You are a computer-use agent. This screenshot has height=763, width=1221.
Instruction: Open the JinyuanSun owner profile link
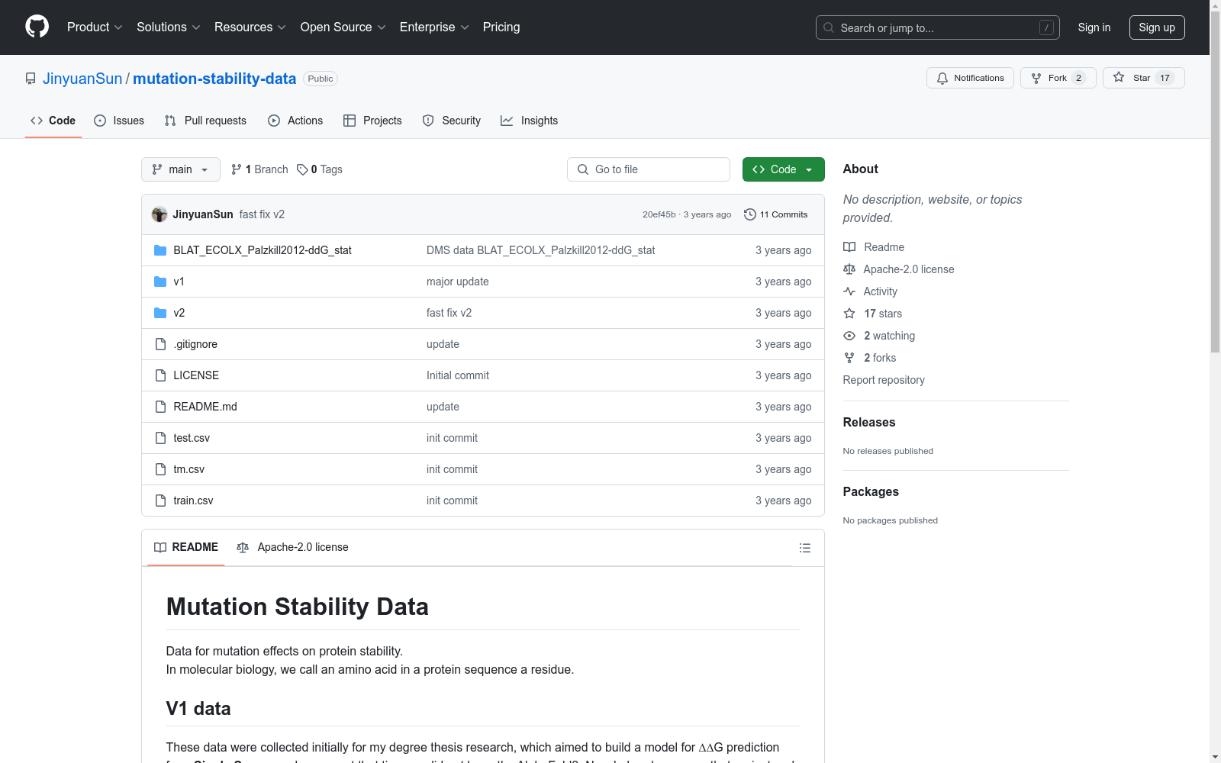click(x=82, y=79)
